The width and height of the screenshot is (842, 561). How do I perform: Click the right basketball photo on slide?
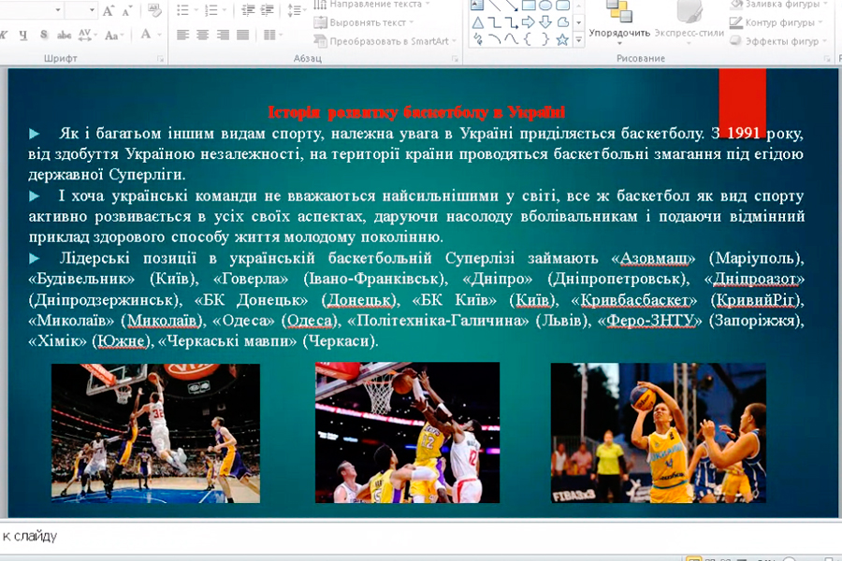[x=659, y=433]
